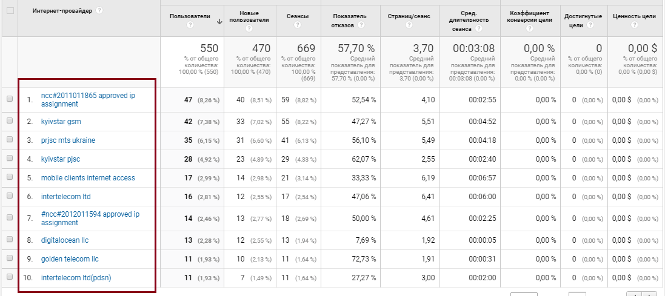Click help icon beside Достигнутые цели

point(590,25)
